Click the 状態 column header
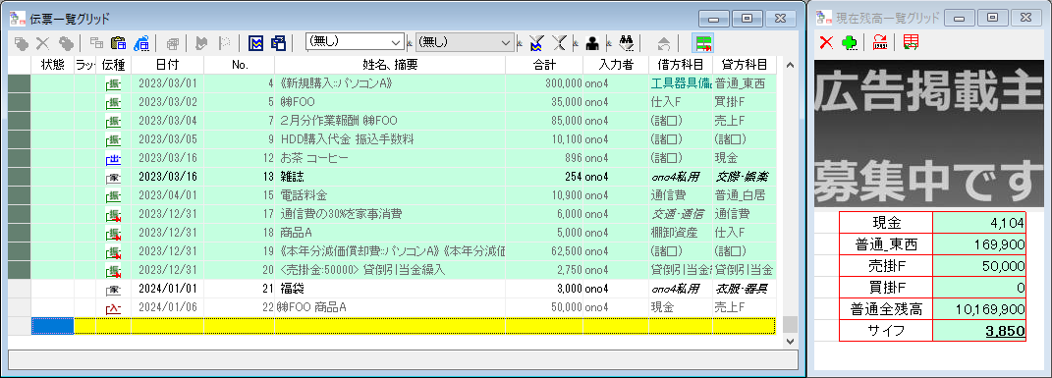The width and height of the screenshot is (1052, 378). [52, 65]
